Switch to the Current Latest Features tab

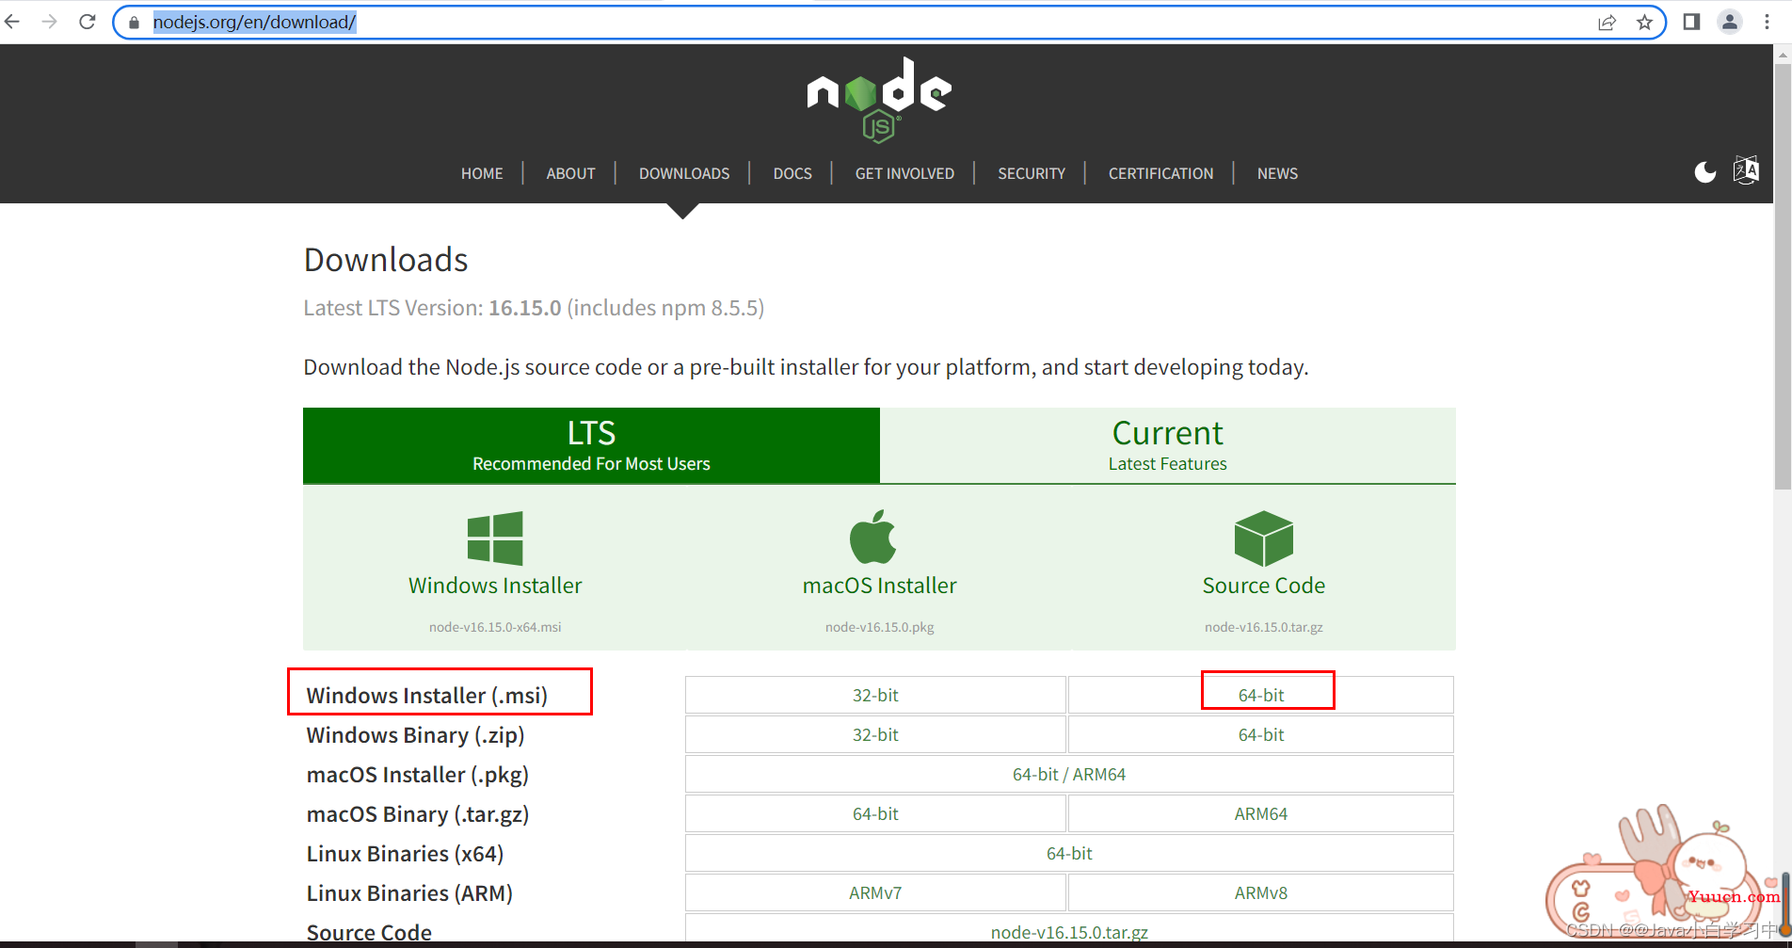point(1168,445)
